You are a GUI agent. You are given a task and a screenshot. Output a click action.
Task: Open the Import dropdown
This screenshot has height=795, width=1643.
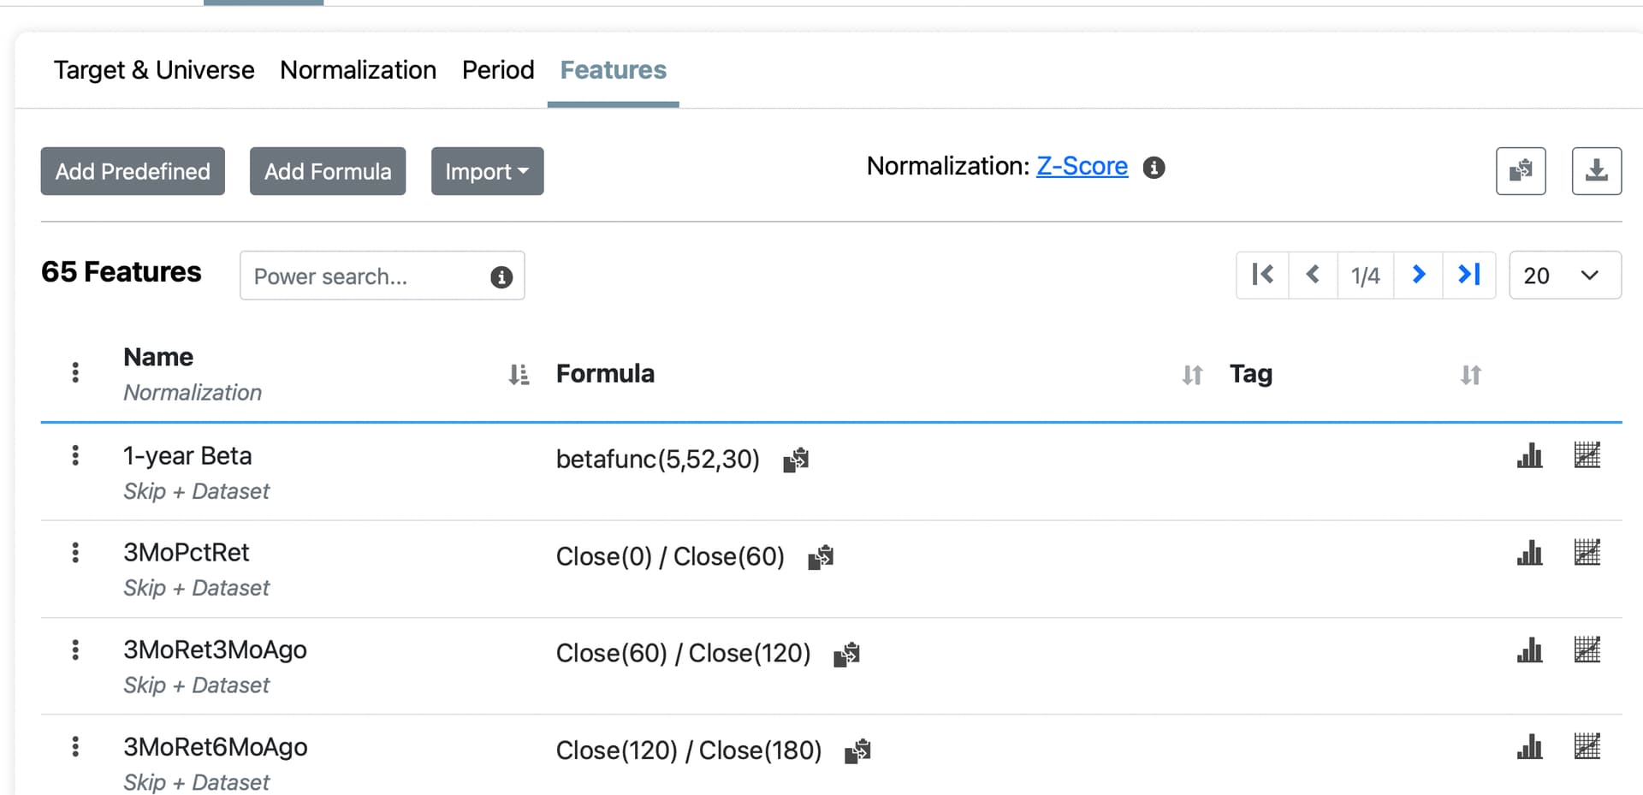pyautogui.click(x=487, y=171)
